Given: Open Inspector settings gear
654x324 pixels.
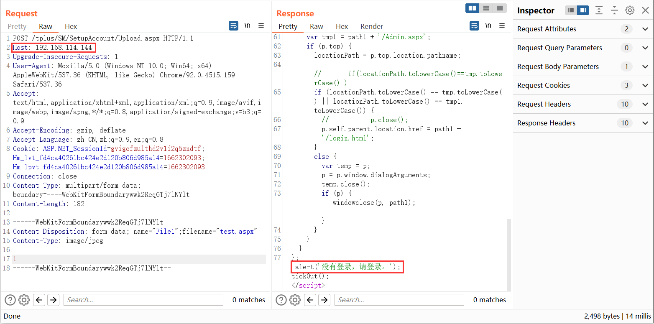Looking at the screenshot, I should pyautogui.click(x=630, y=10).
